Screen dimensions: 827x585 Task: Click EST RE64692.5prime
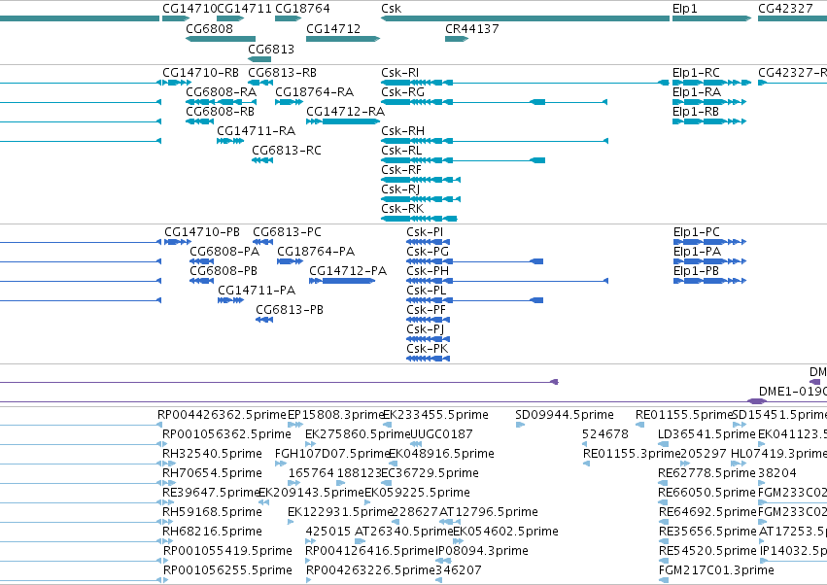pyautogui.click(x=707, y=512)
